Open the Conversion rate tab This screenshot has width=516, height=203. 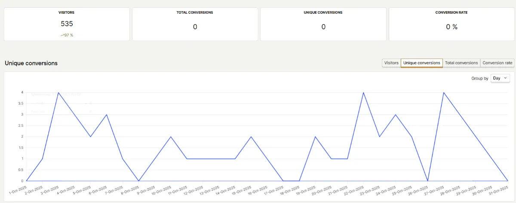pyautogui.click(x=497, y=63)
